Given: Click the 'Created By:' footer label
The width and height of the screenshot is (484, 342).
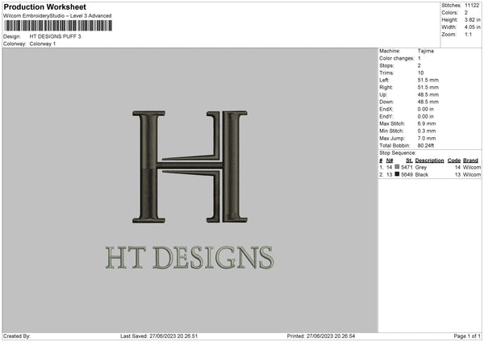Looking at the screenshot, I should tap(17, 336).
